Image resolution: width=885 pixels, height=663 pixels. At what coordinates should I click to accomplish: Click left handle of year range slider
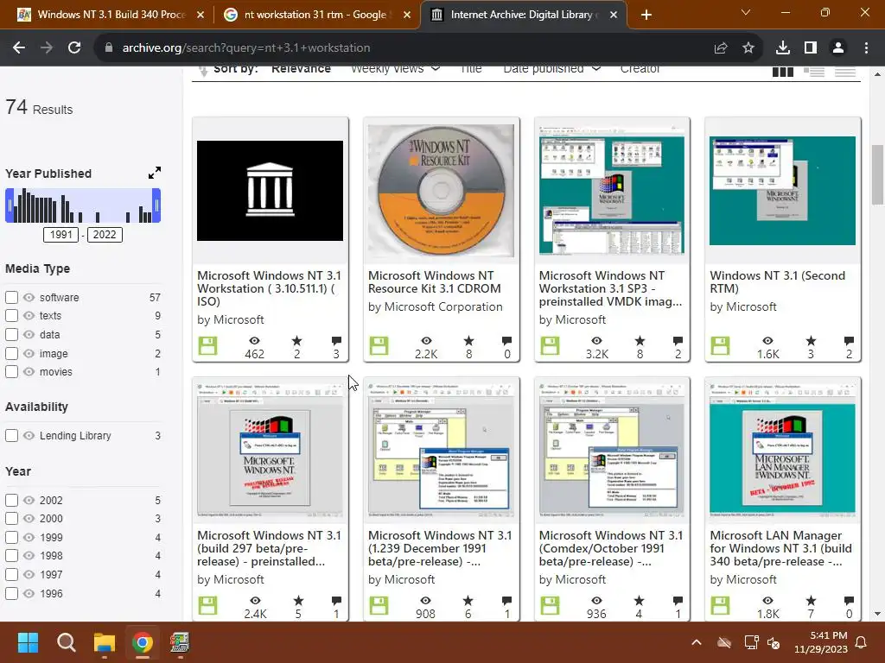tap(9, 205)
